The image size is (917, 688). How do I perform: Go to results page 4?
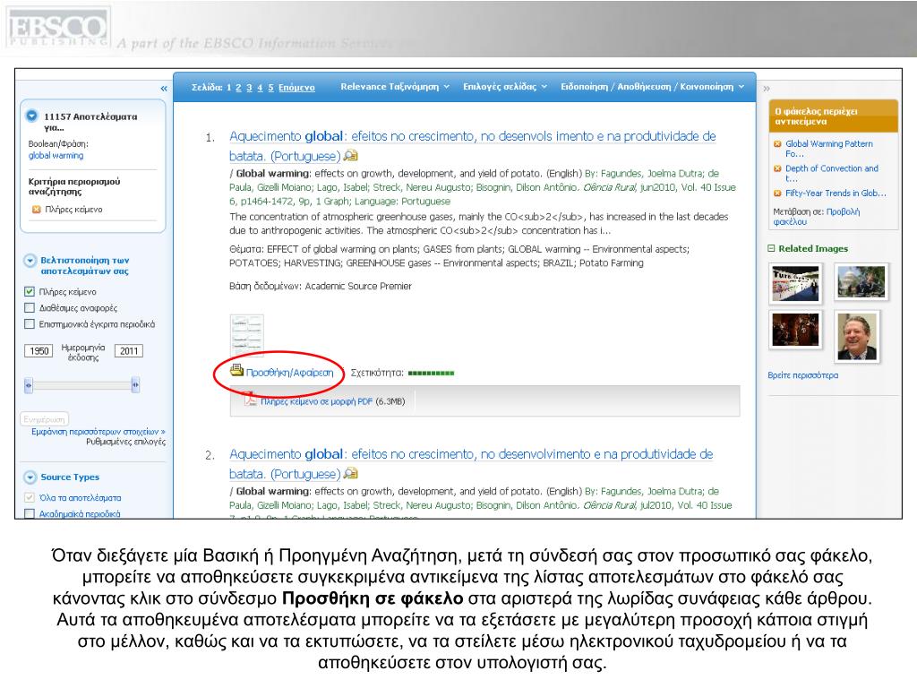pyautogui.click(x=261, y=88)
